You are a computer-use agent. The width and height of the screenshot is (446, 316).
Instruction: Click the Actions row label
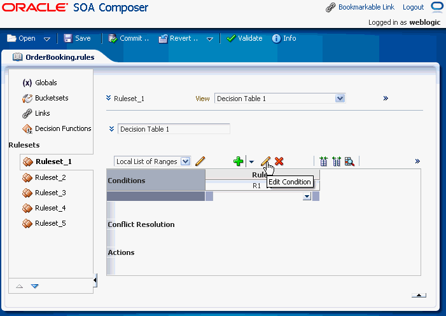[x=121, y=252]
